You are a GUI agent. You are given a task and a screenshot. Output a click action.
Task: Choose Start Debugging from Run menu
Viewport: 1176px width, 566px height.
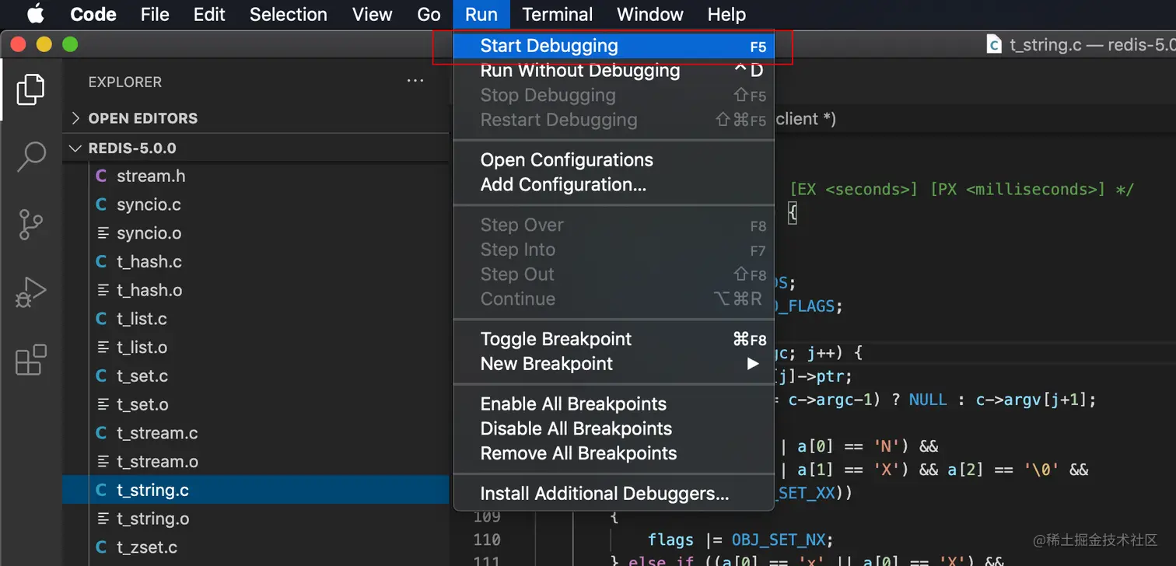pyautogui.click(x=614, y=46)
